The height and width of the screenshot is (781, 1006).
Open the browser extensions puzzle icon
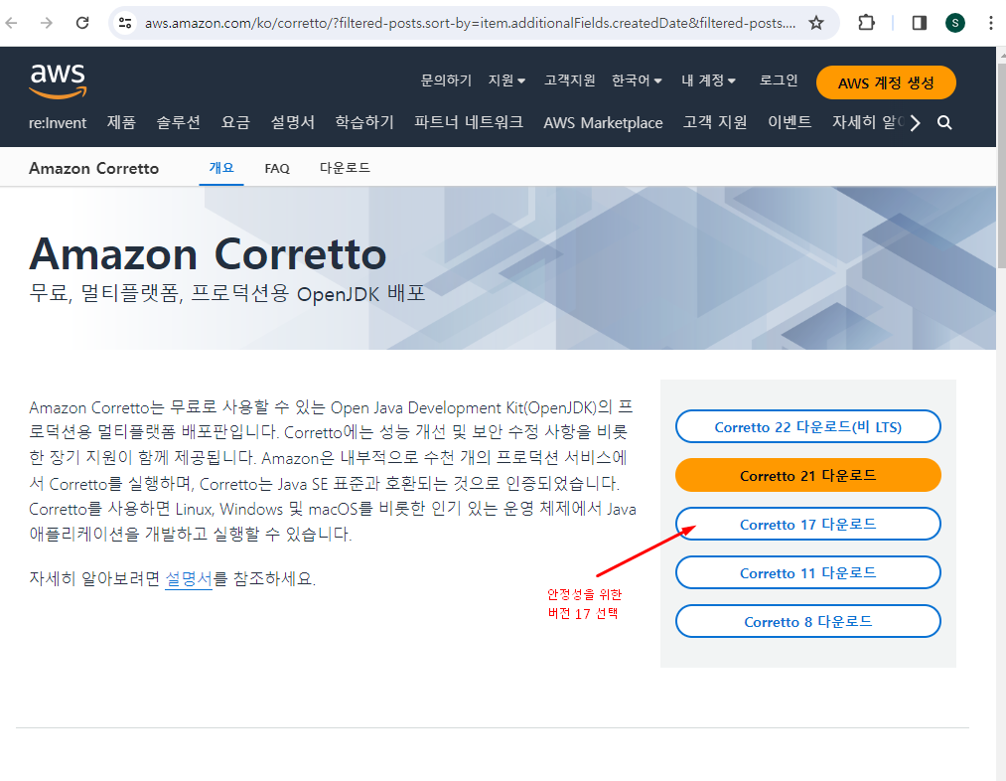click(866, 23)
